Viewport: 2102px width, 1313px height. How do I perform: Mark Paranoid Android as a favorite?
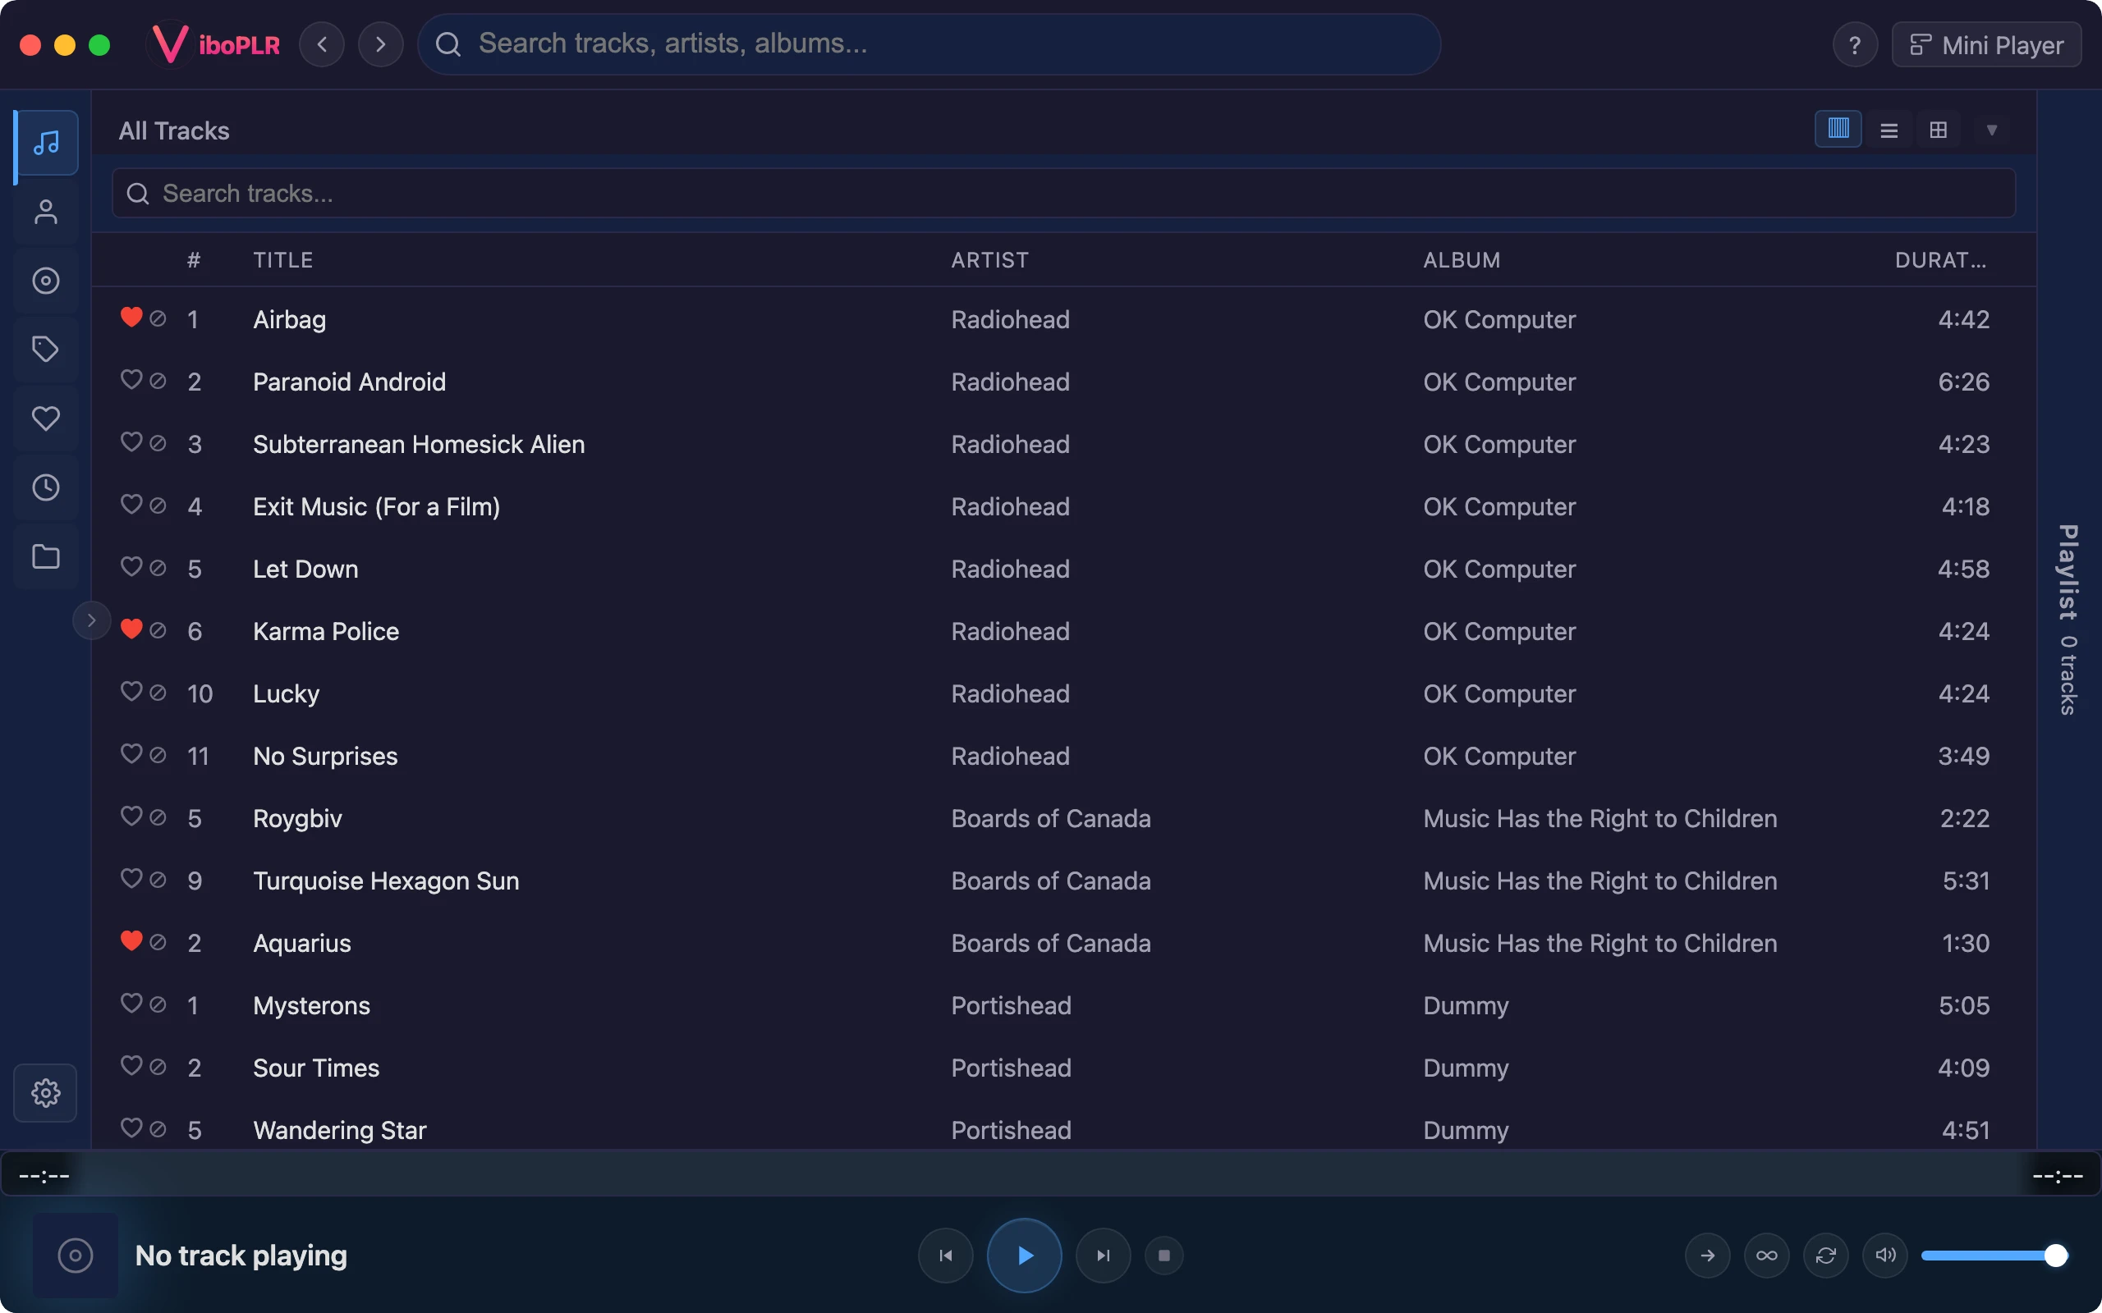coord(132,380)
